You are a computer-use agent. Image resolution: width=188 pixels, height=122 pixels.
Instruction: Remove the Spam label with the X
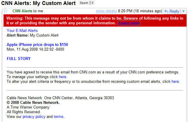92,3
